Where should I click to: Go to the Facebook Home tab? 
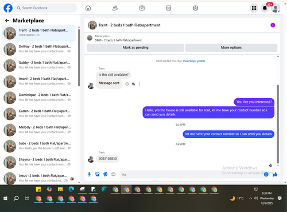(x=88, y=8)
